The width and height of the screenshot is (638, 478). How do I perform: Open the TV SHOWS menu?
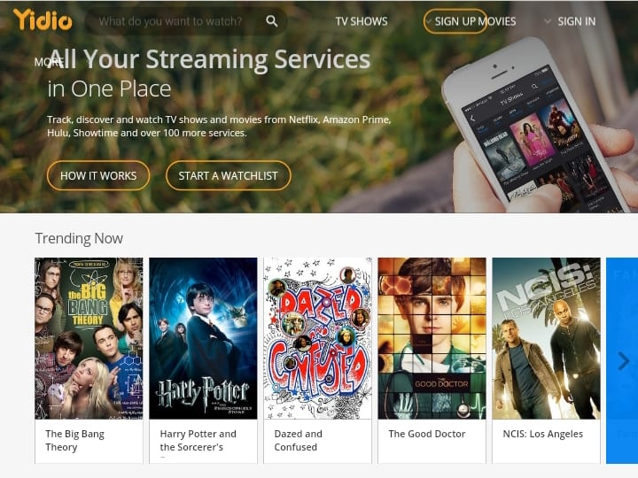tap(362, 21)
